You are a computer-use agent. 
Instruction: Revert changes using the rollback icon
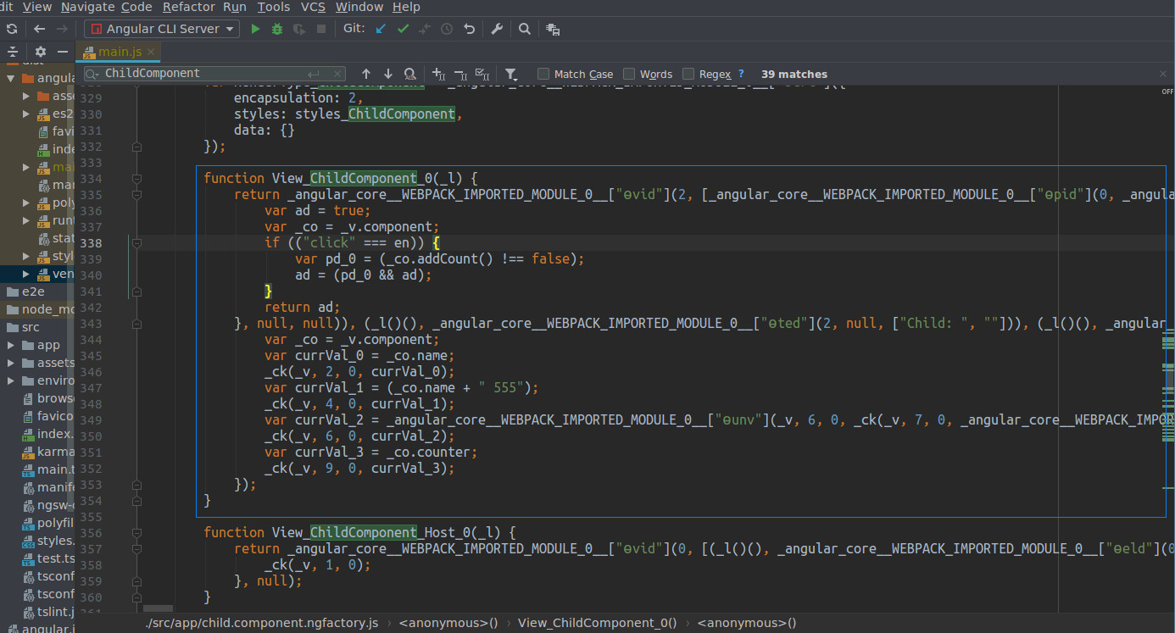pyautogui.click(x=469, y=29)
